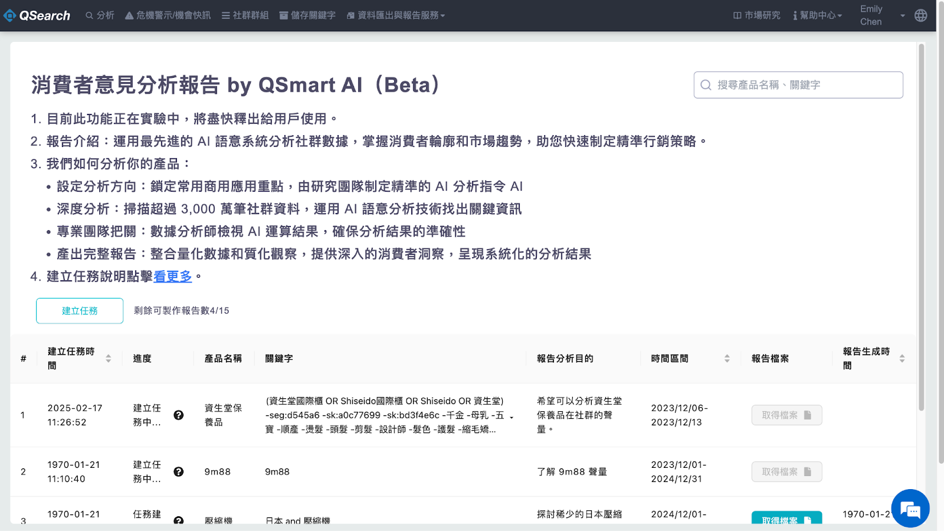944x531 pixels.
Task: Open Emily Chen account dropdown arrow
Action: [x=902, y=15]
